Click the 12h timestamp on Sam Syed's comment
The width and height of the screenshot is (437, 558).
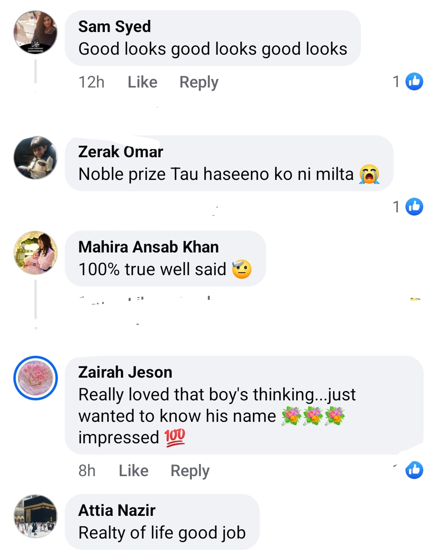click(x=91, y=82)
